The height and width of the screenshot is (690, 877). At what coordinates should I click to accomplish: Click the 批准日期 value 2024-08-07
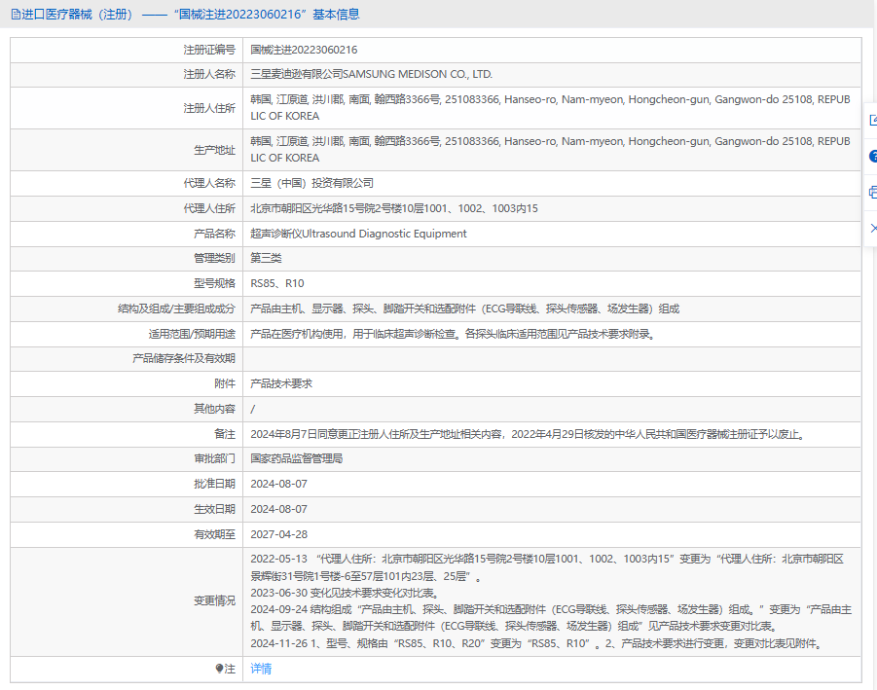[278, 484]
